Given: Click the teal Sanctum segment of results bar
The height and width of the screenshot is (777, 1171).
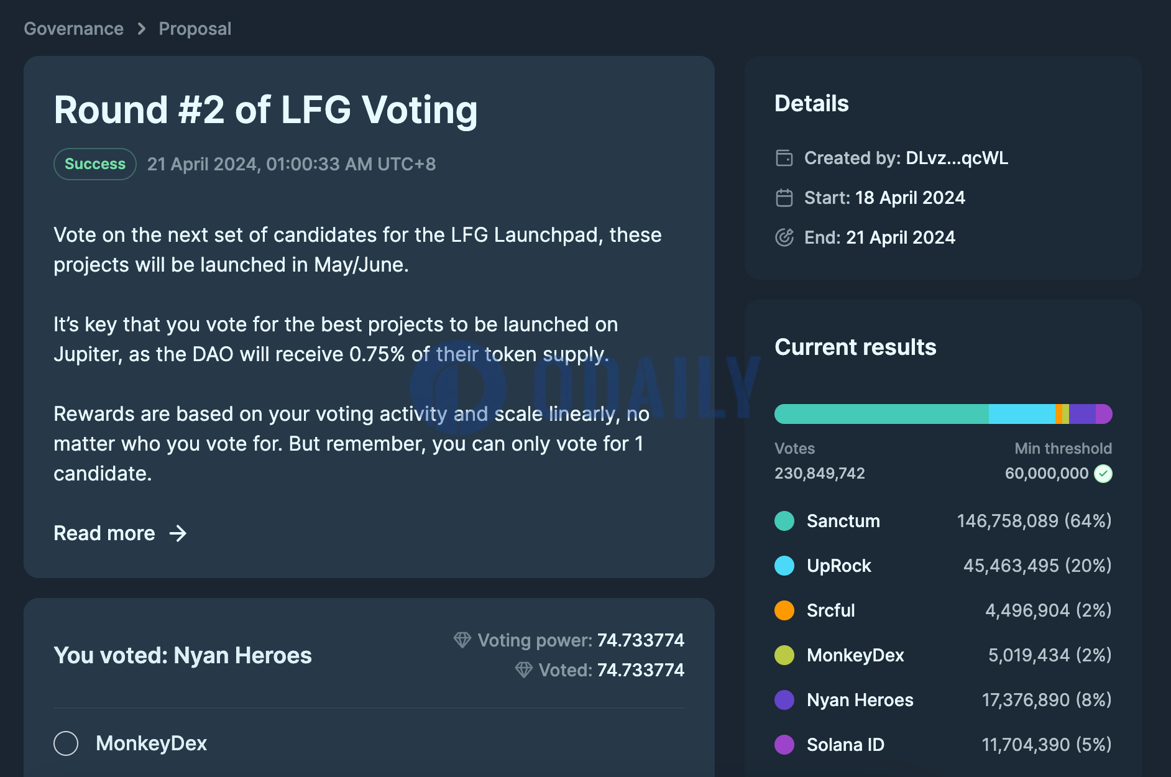Looking at the screenshot, I should coord(881,414).
